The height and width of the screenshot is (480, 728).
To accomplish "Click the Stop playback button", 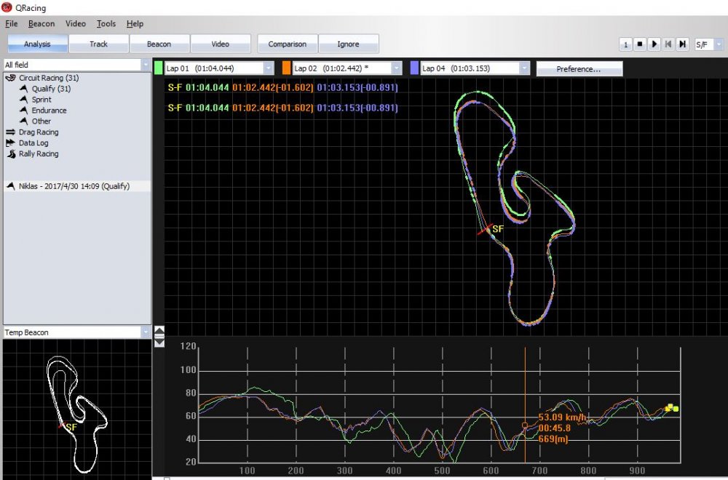I will pos(640,44).
